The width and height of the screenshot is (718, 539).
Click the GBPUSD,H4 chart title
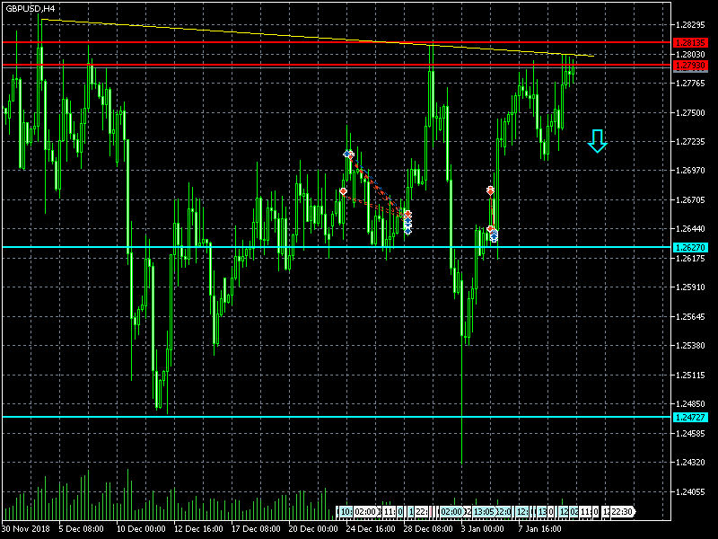pyautogui.click(x=30, y=9)
